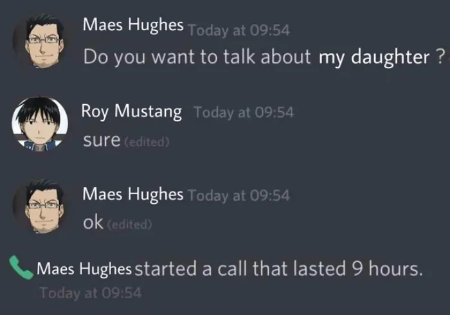Click the timestamp next to Roy Mustang
This screenshot has width=450, height=315.
[x=243, y=113]
